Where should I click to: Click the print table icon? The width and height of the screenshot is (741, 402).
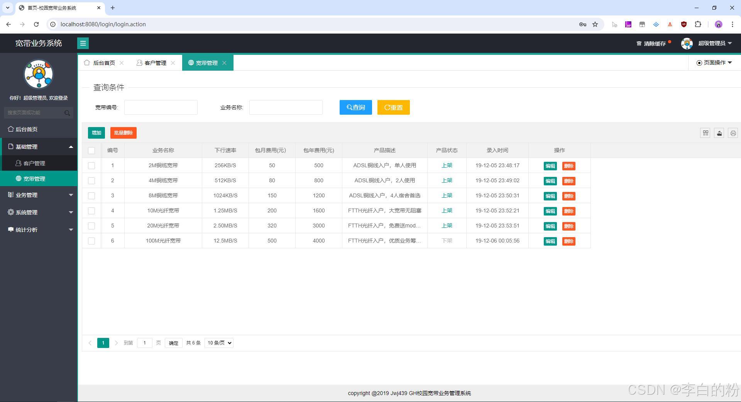[x=733, y=133]
